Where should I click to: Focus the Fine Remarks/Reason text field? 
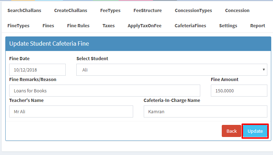coord(105,91)
